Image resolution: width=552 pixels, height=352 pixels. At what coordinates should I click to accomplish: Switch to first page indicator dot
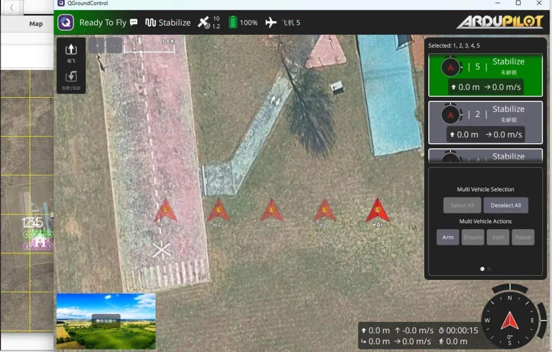click(x=482, y=269)
